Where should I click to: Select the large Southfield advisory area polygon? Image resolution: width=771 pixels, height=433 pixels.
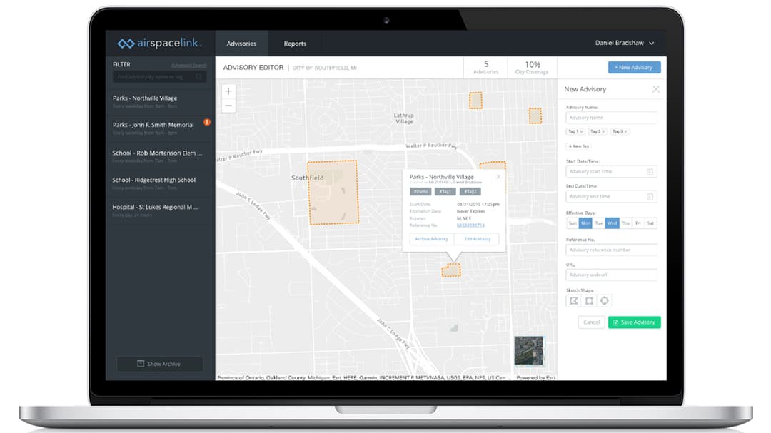click(333, 192)
